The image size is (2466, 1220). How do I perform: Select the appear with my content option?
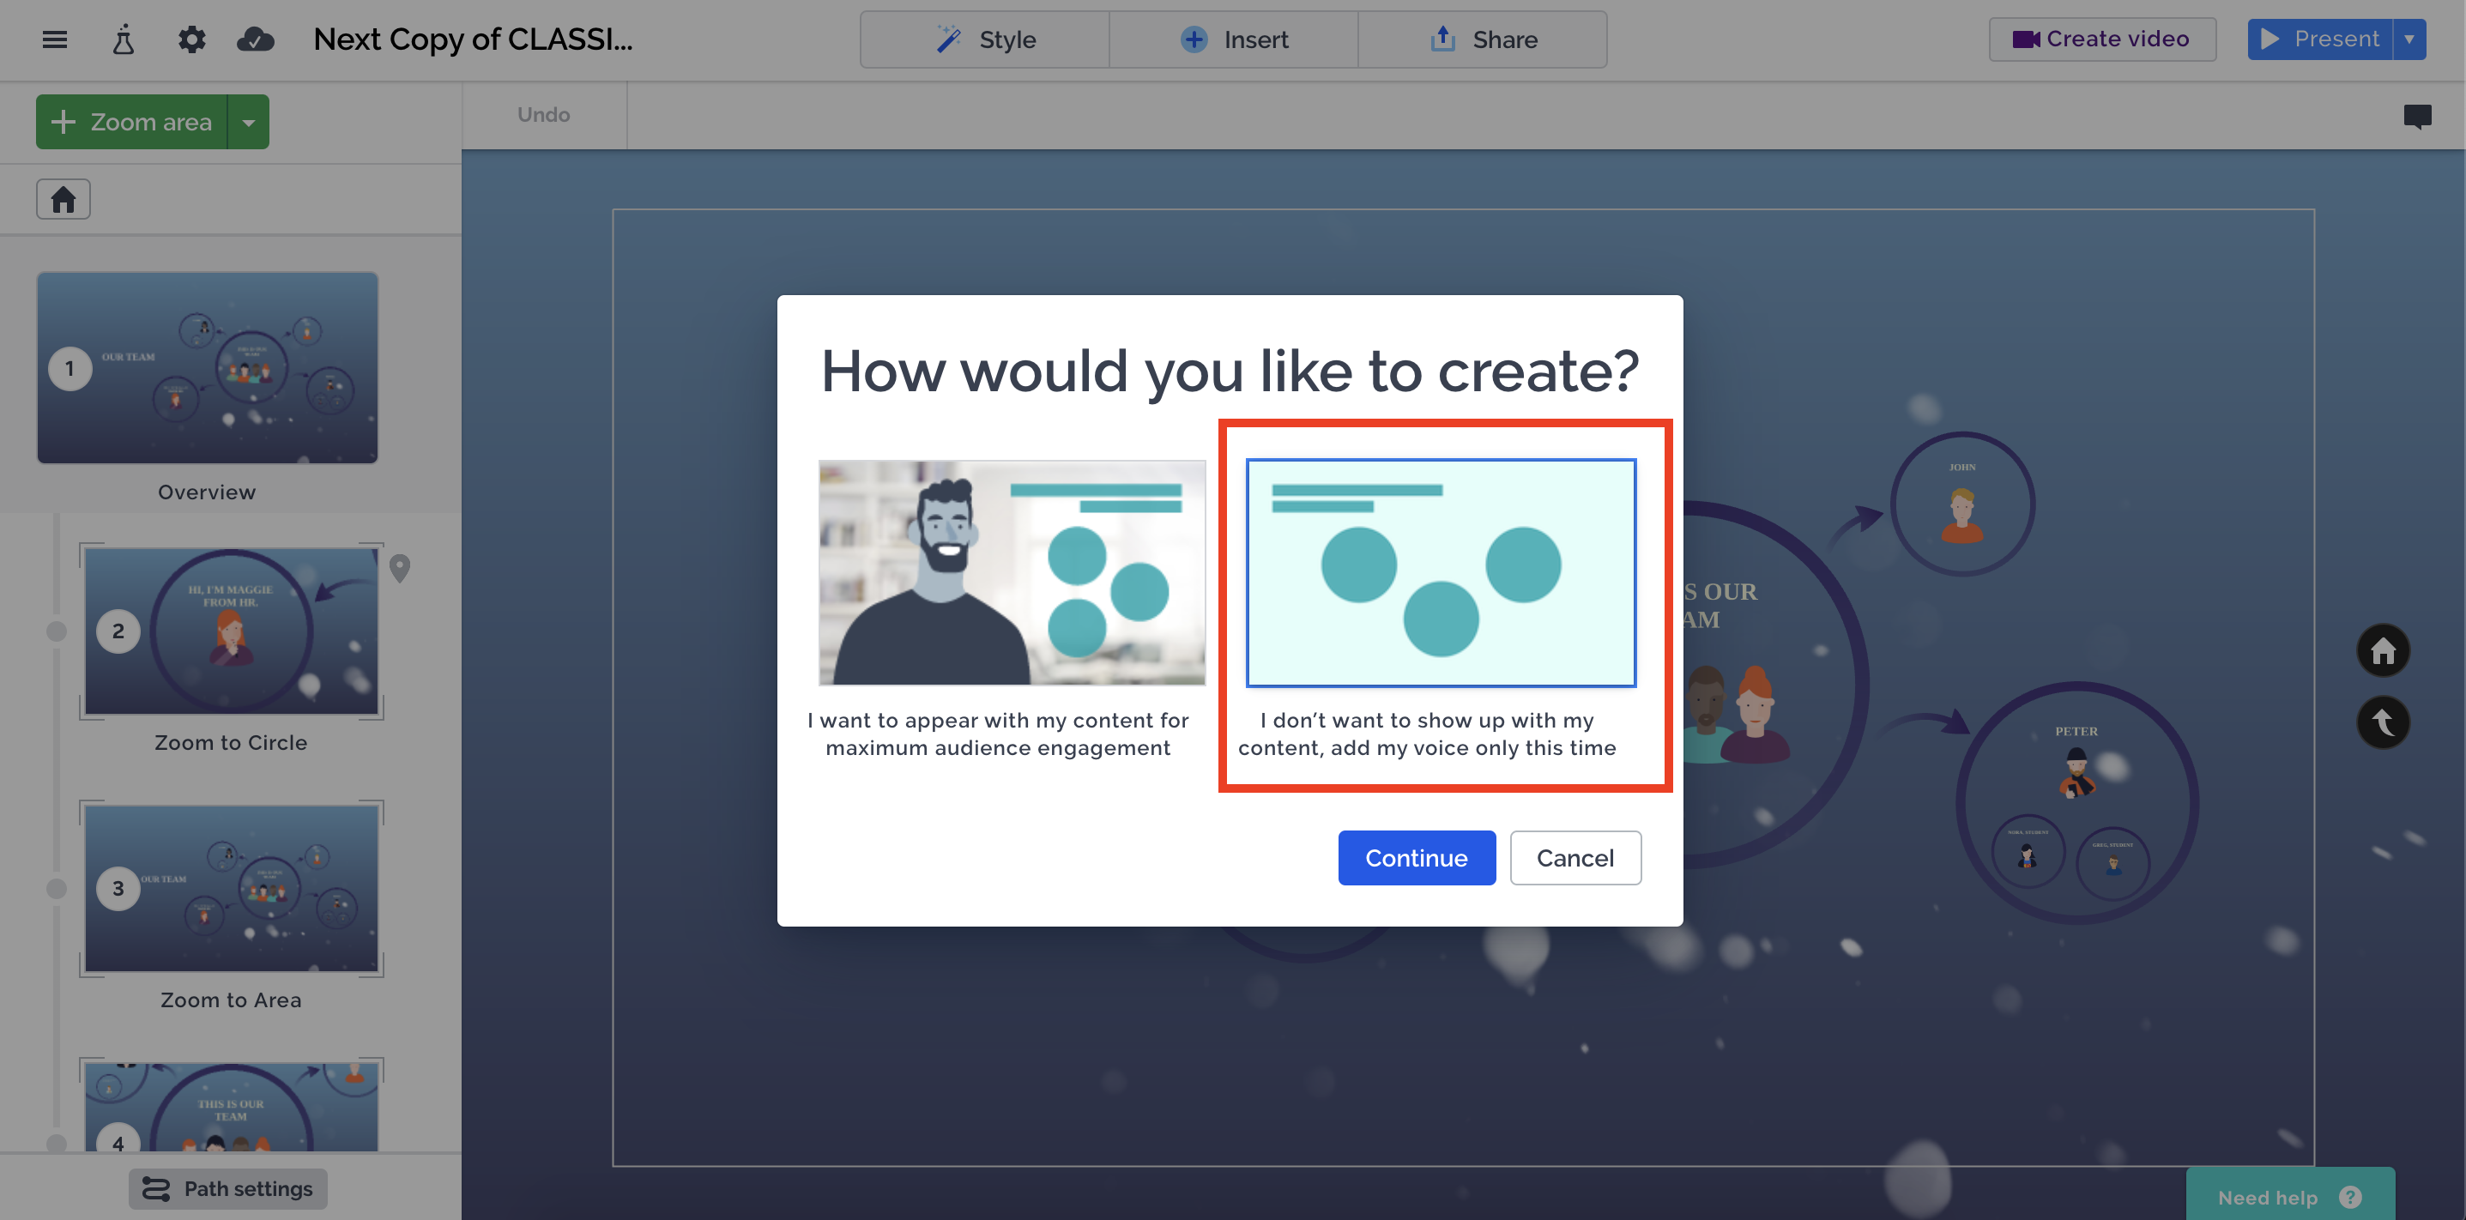tap(1011, 572)
